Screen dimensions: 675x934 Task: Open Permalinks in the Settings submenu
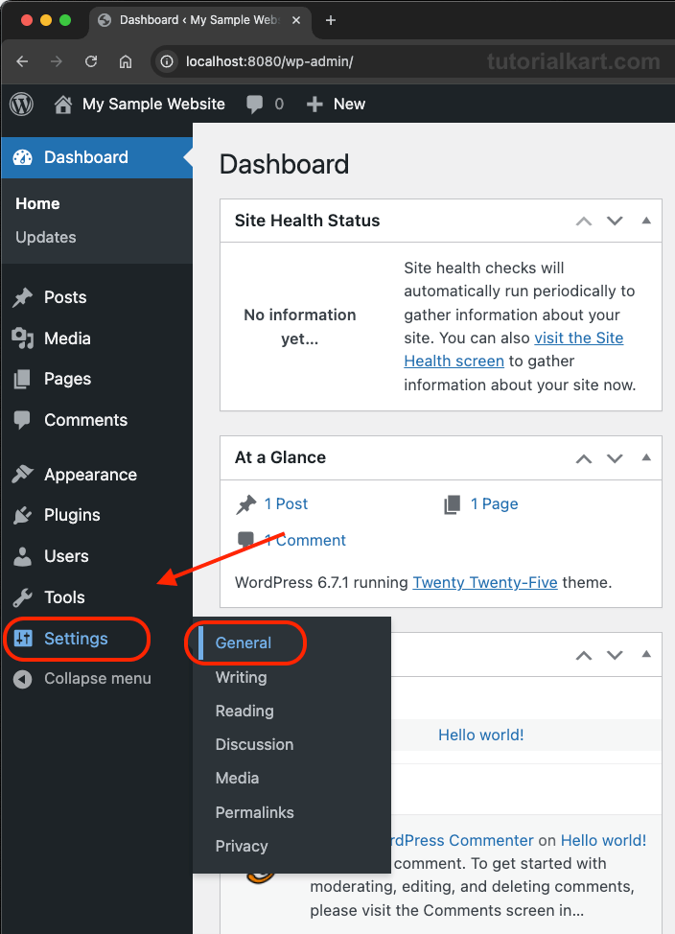[254, 812]
